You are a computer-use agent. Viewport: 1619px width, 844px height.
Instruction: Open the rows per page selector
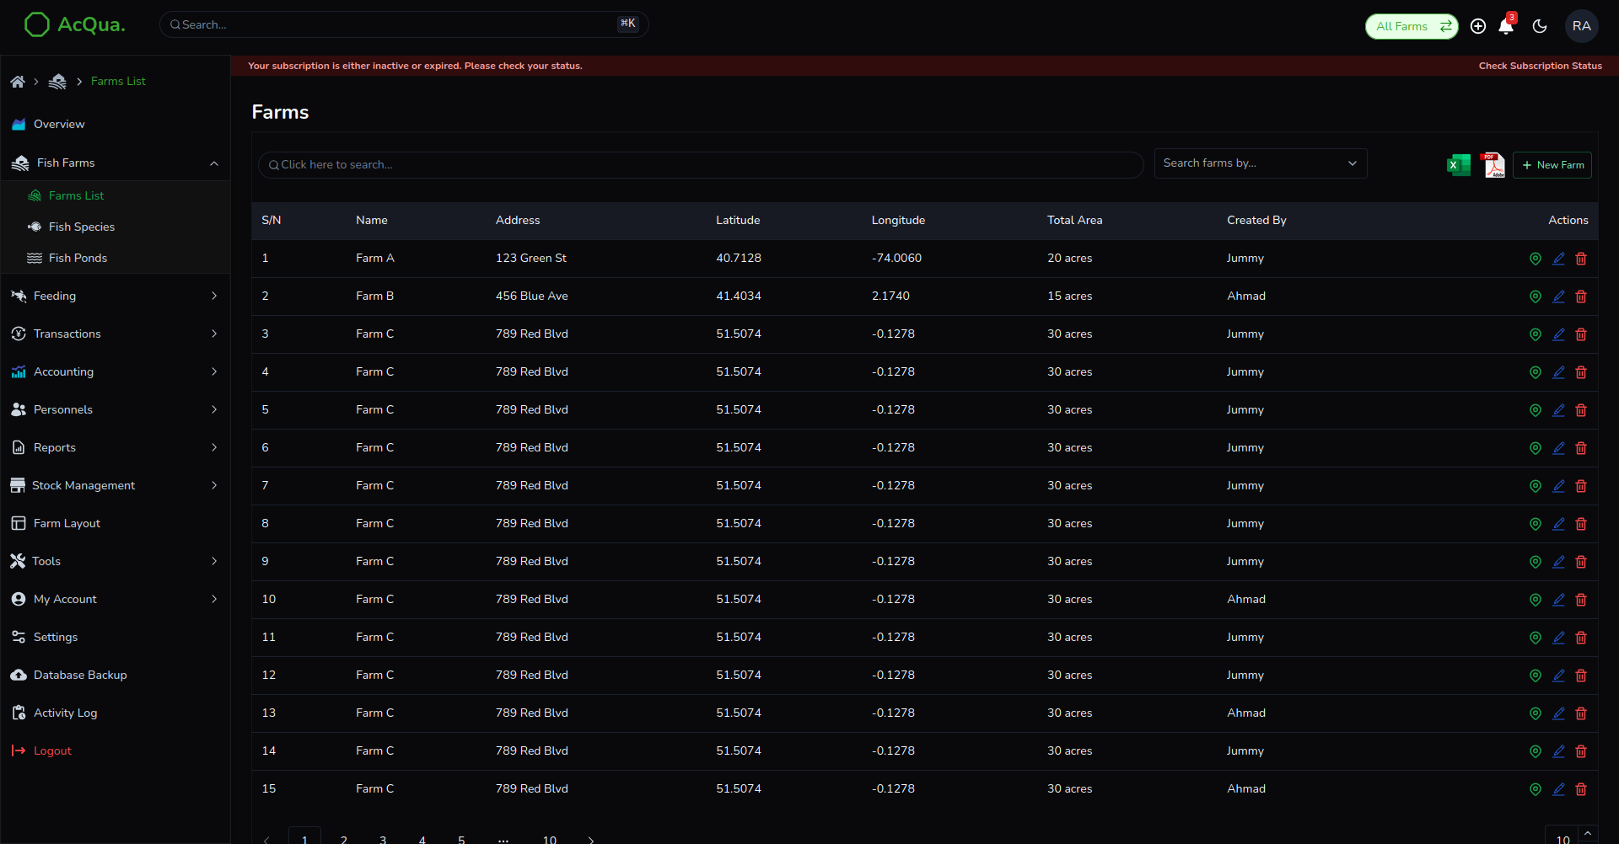(x=1564, y=835)
